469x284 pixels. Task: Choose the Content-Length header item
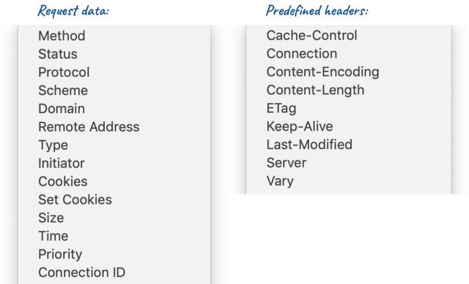click(349, 90)
